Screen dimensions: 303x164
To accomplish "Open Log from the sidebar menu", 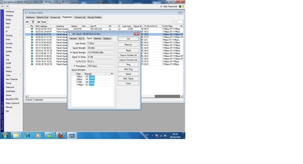I will (x=7, y=59).
